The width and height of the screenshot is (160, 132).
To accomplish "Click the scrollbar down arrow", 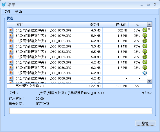I will (x=149, y=81).
